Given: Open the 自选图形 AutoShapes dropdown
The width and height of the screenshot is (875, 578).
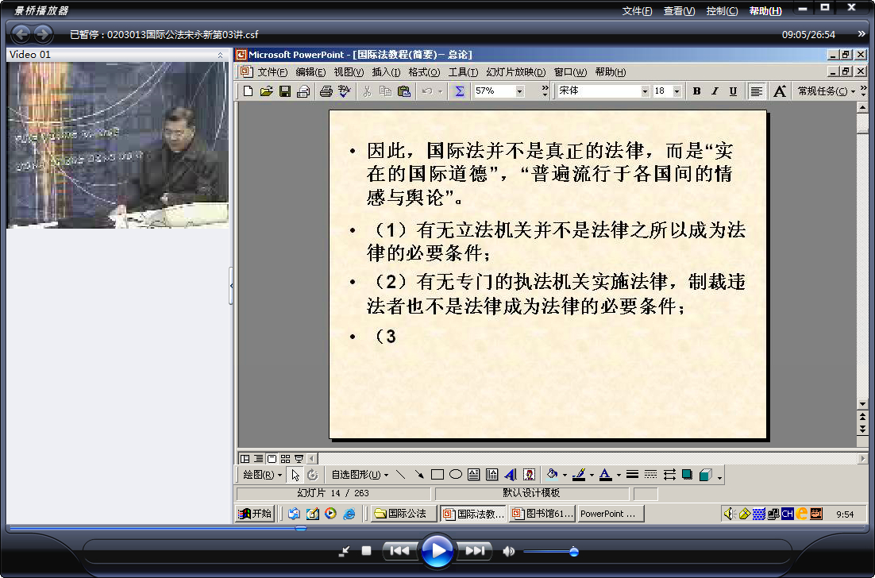Looking at the screenshot, I should coord(360,475).
